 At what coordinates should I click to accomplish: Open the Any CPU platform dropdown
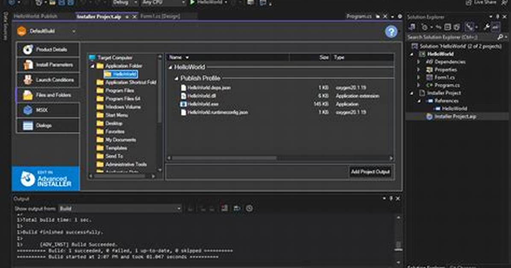[x=164, y=3]
